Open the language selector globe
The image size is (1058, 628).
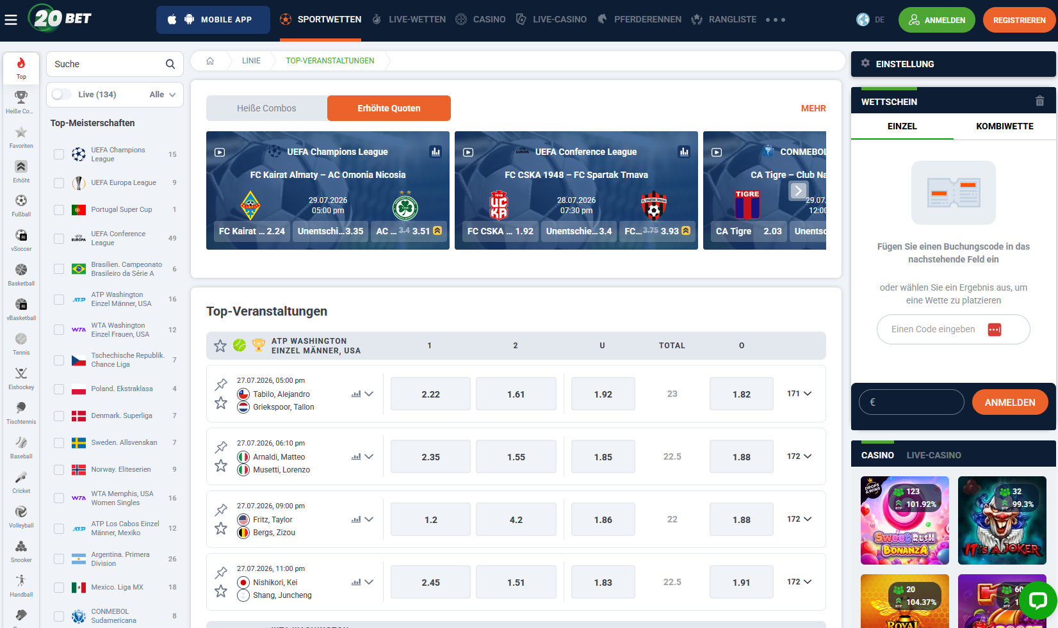coord(863,20)
